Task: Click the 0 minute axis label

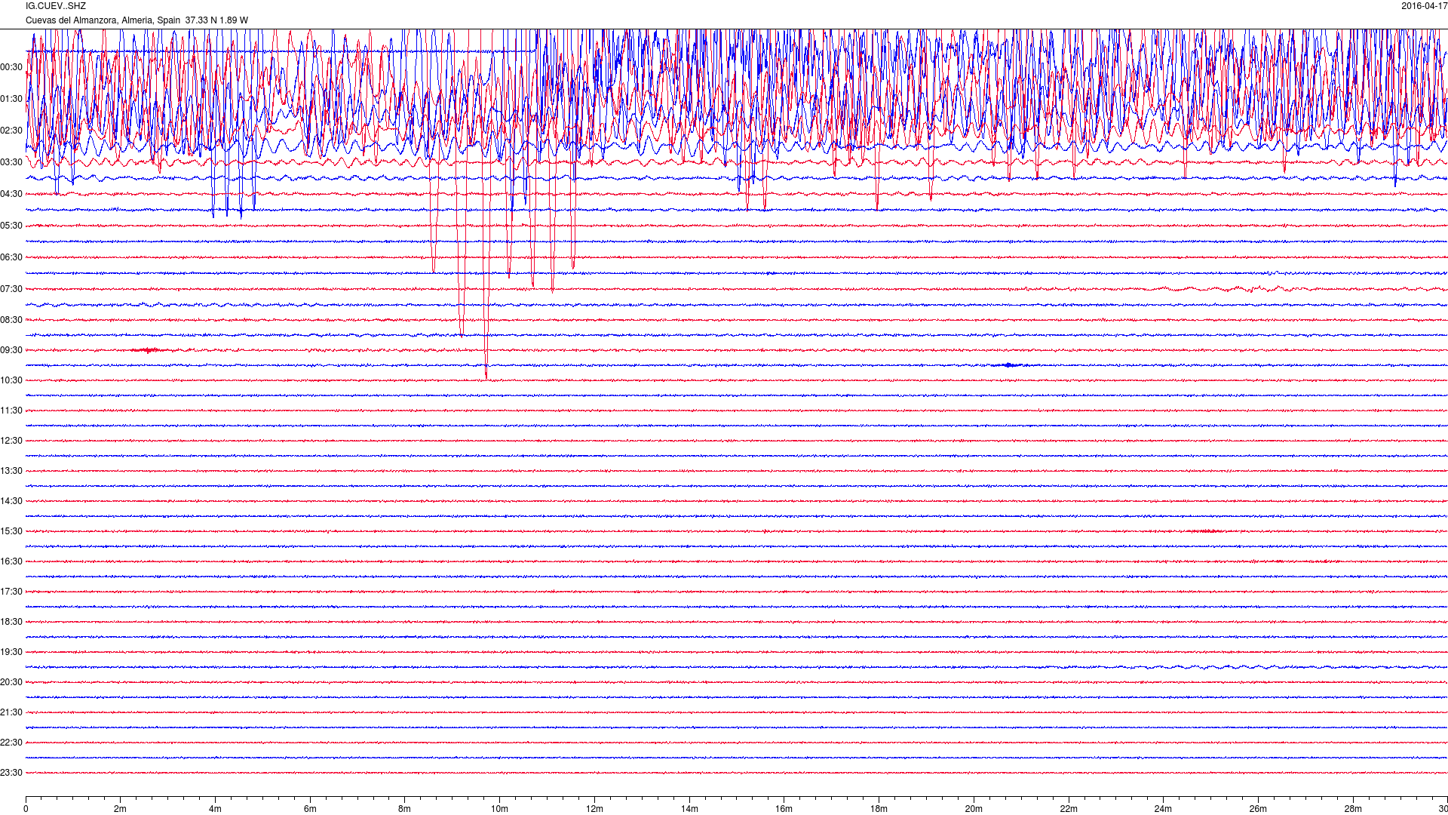Action: [26, 809]
